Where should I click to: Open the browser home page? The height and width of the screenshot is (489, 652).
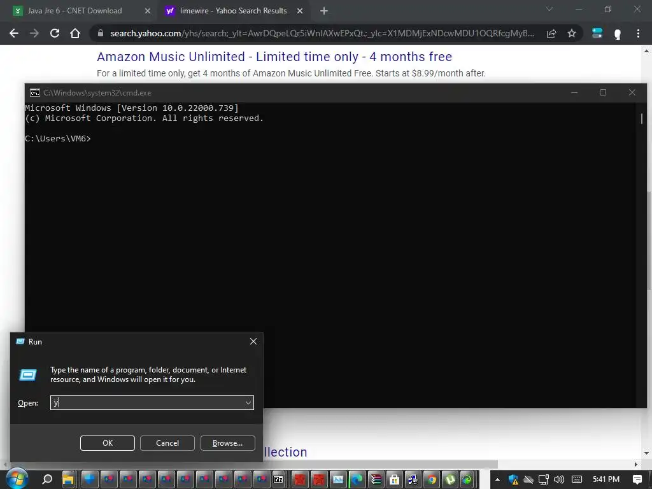pos(75,33)
